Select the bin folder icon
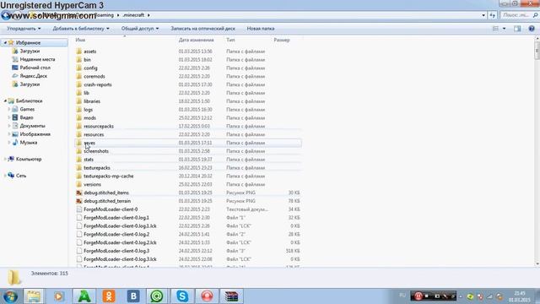Screen dimensions: 540x304 pos(78,60)
